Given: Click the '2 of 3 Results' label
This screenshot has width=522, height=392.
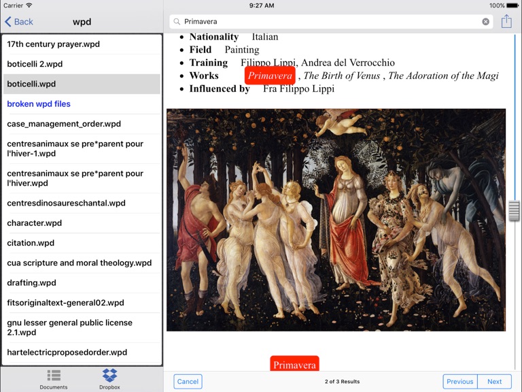Looking at the screenshot, I should point(343,382).
